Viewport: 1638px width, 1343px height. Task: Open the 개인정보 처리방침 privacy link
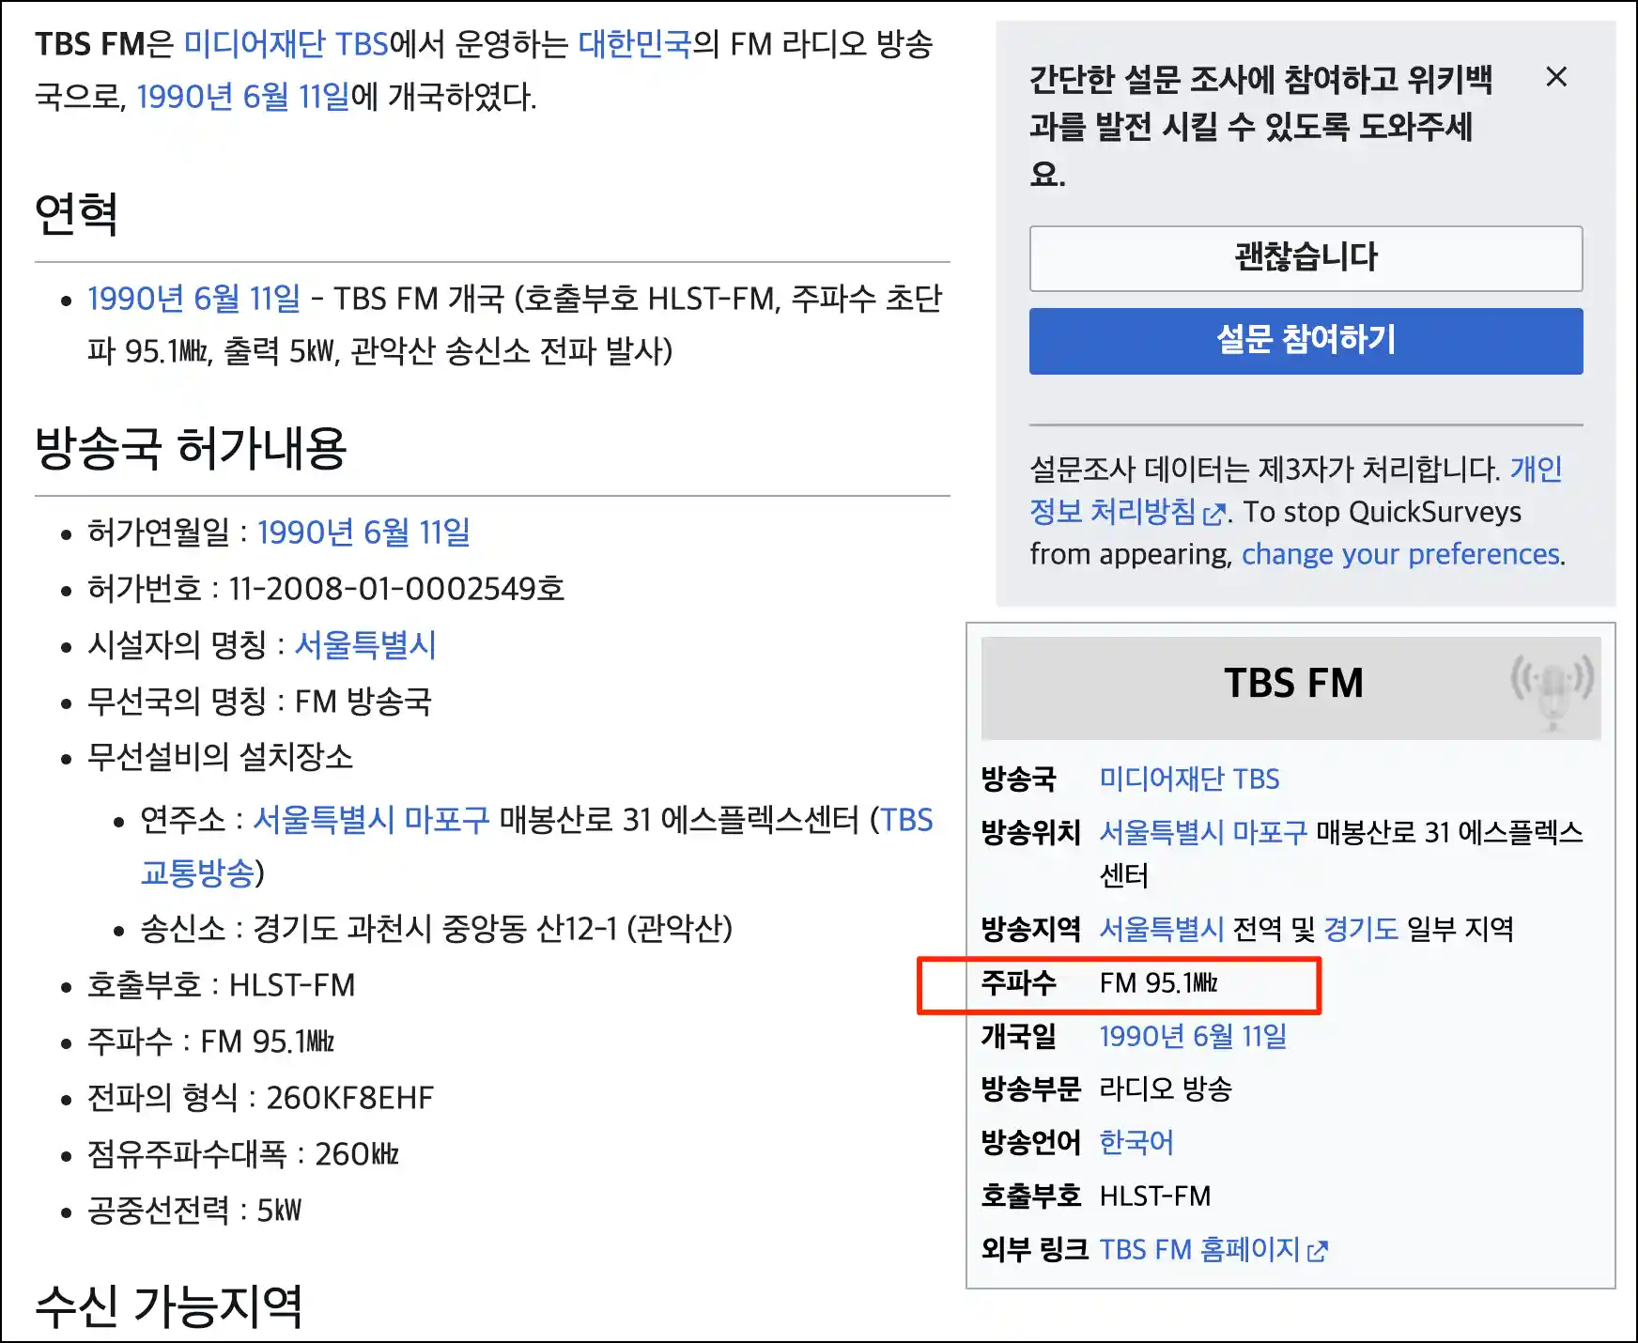pyautogui.click(x=1296, y=490)
